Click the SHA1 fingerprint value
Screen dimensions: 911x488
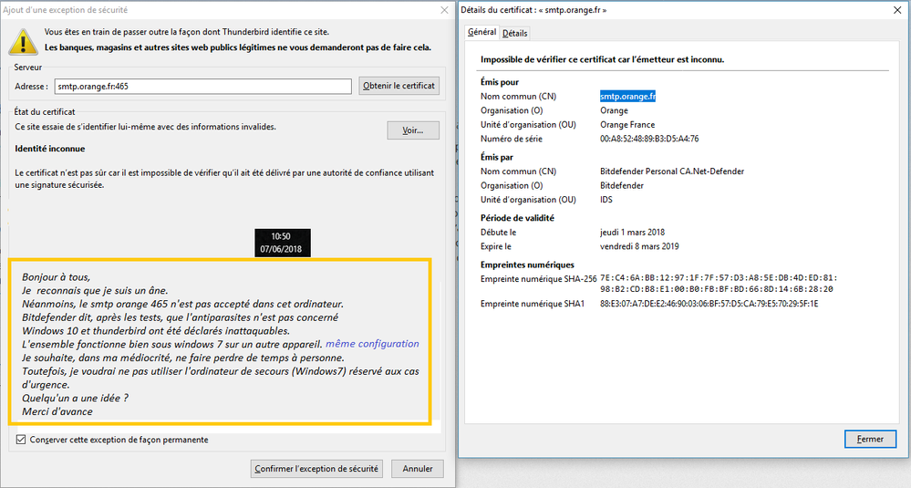(x=709, y=304)
